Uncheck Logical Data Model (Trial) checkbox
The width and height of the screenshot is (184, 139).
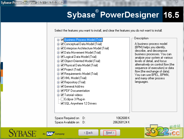tap(62, 57)
